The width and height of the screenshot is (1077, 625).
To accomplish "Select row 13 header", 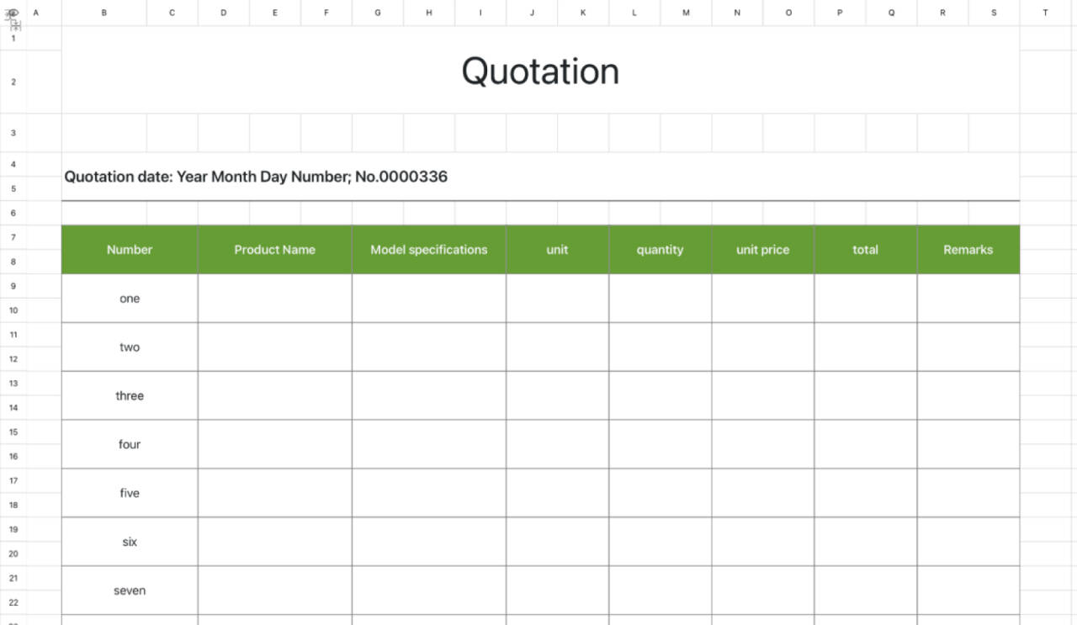I will (x=13, y=384).
